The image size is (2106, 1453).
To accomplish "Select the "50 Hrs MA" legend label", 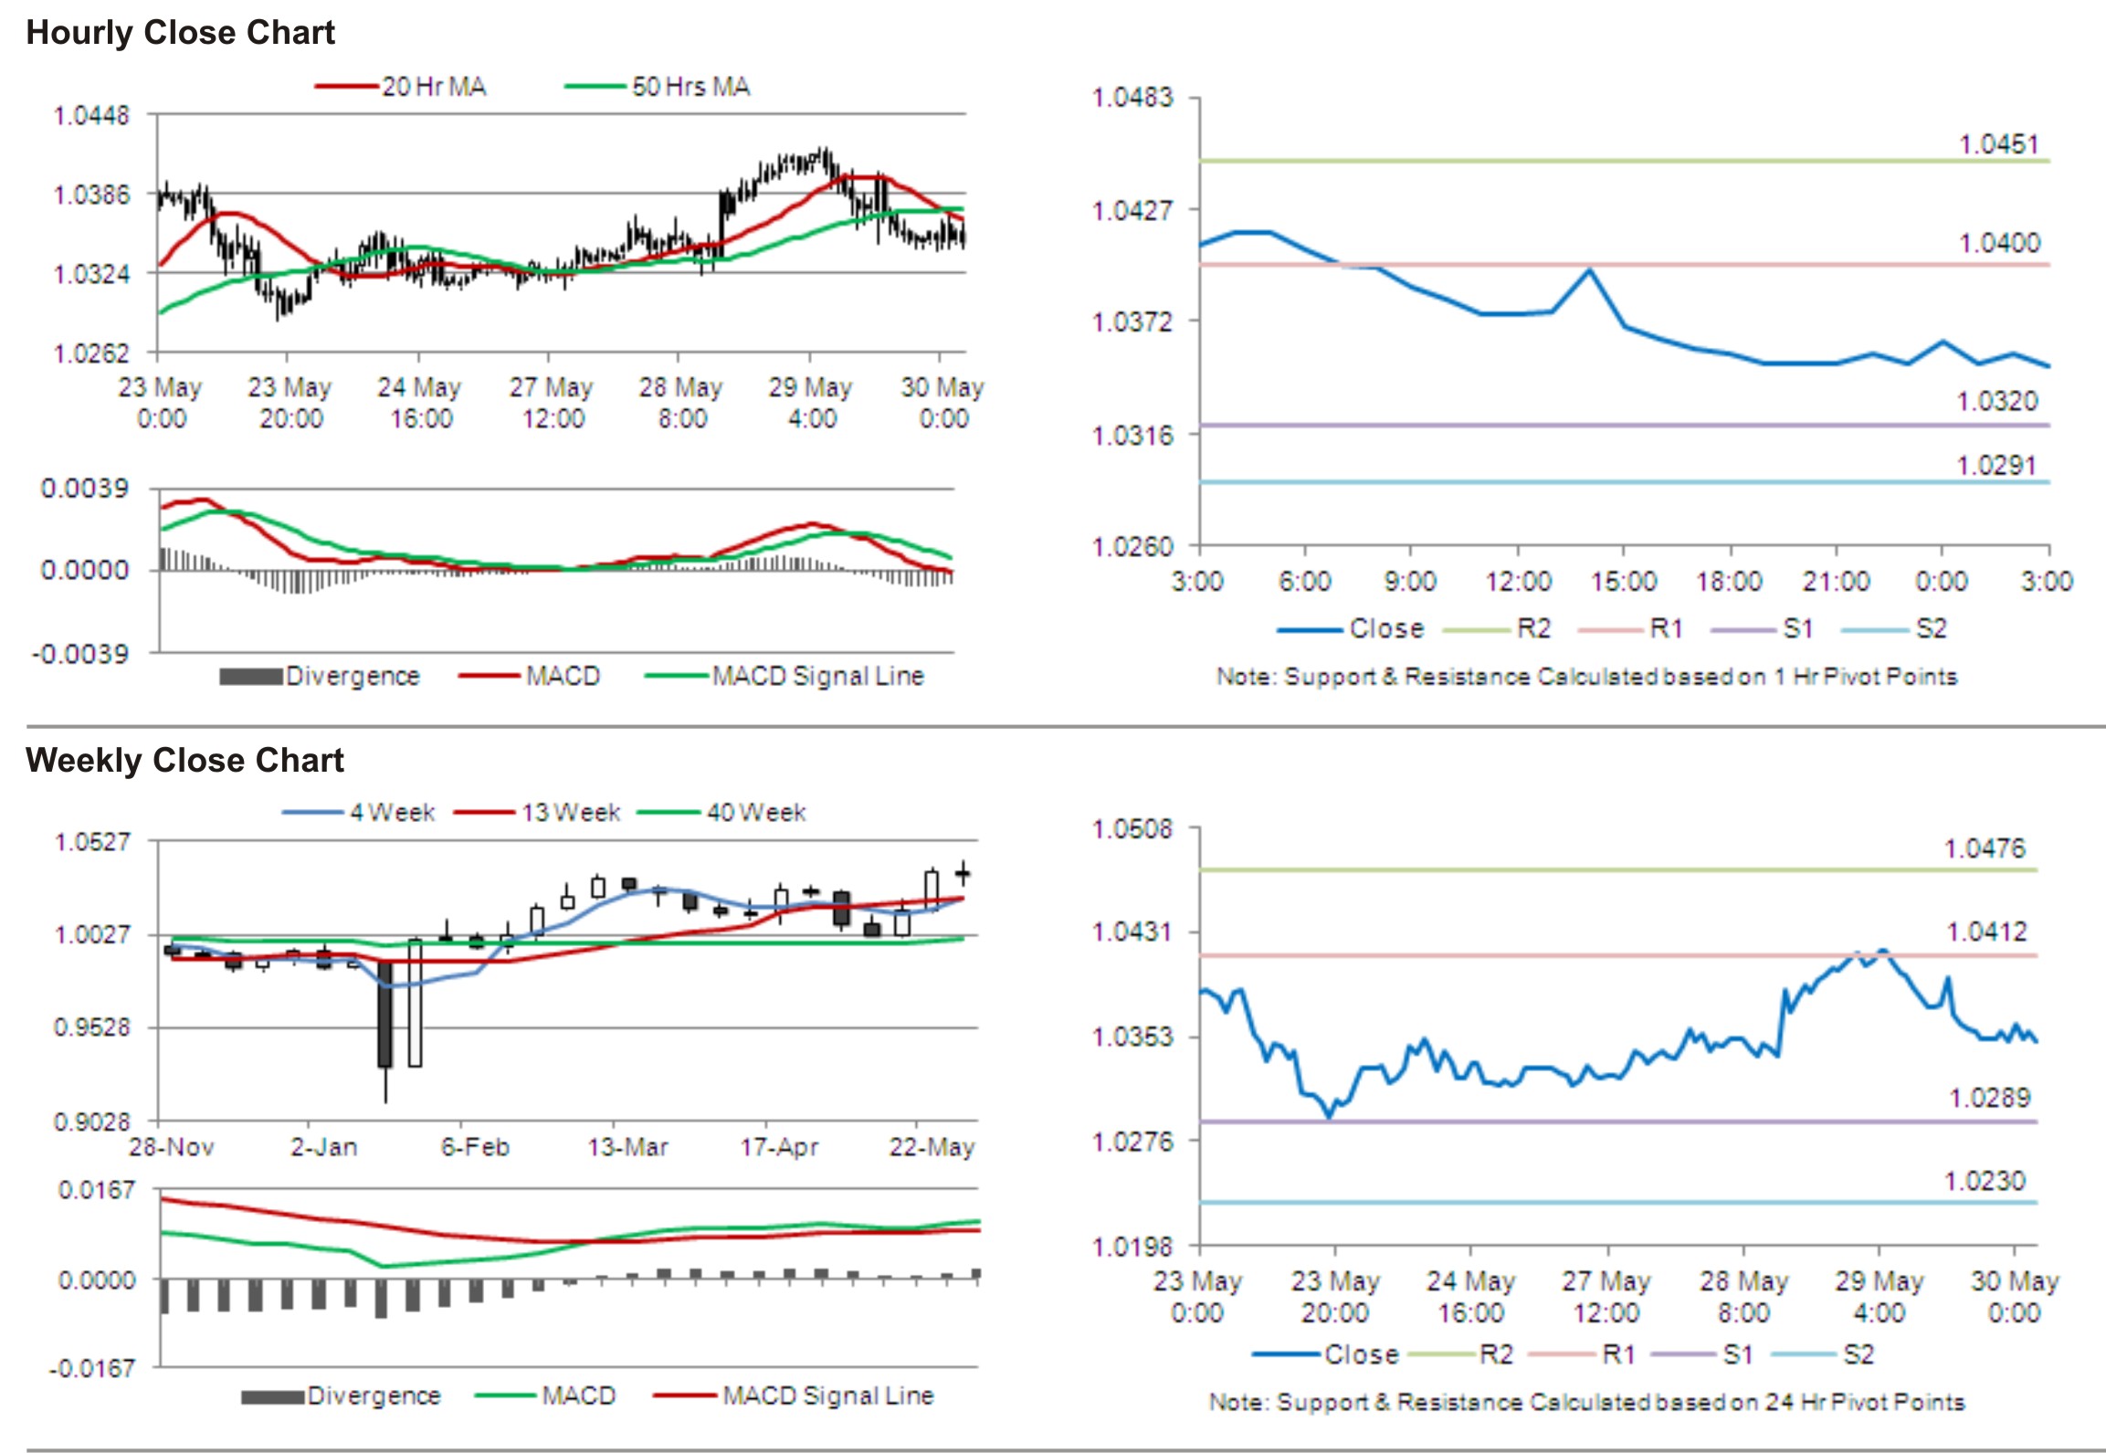I will coord(690,87).
